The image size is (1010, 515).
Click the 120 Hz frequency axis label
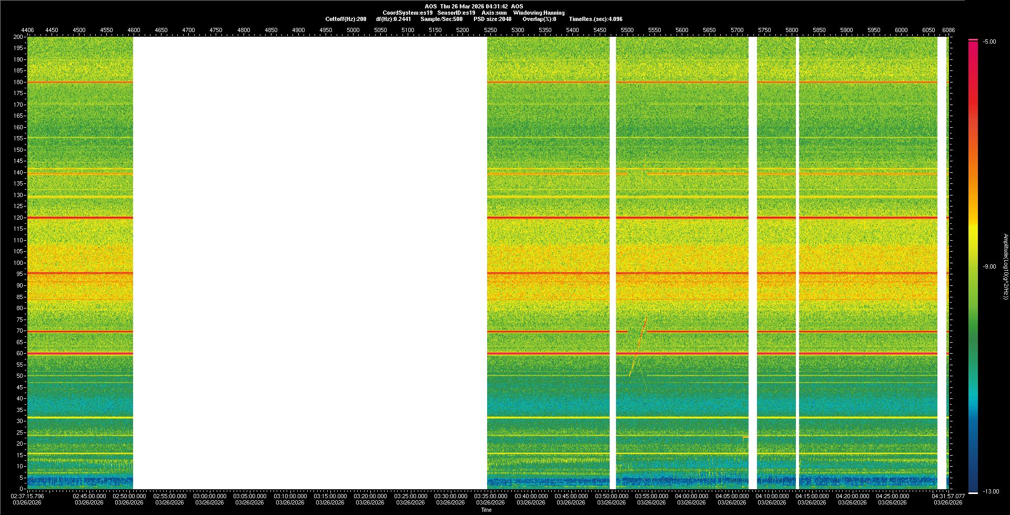(x=18, y=218)
